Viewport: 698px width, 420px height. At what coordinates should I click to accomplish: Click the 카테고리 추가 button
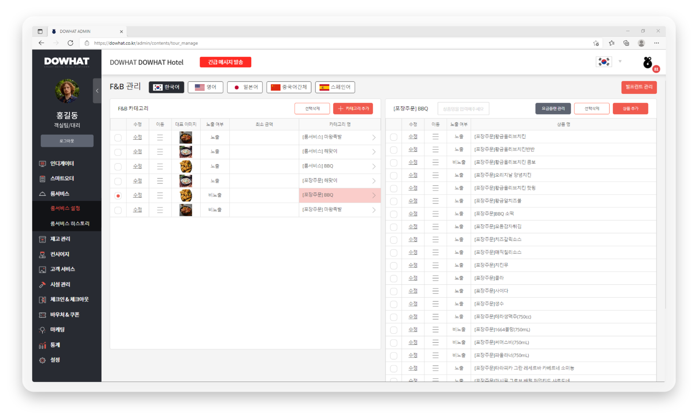pyautogui.click(x=353, y=109)
